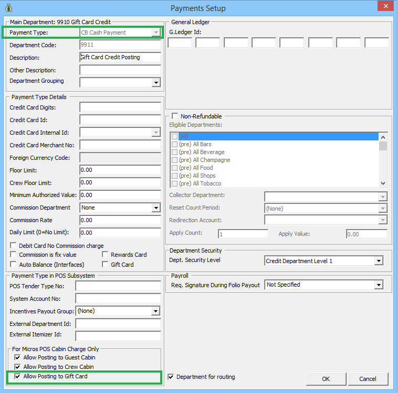
Task: Check Commission is fix value
Action: [13, 254]
